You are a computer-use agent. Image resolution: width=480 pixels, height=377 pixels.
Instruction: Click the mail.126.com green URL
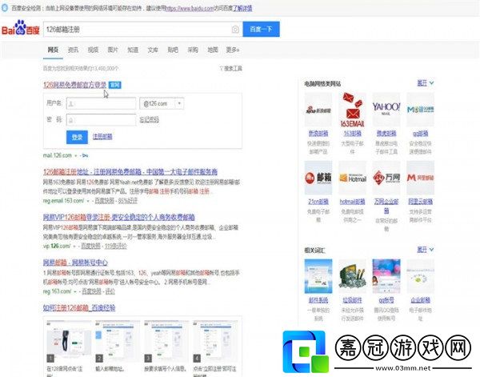(x=58, y=155)
